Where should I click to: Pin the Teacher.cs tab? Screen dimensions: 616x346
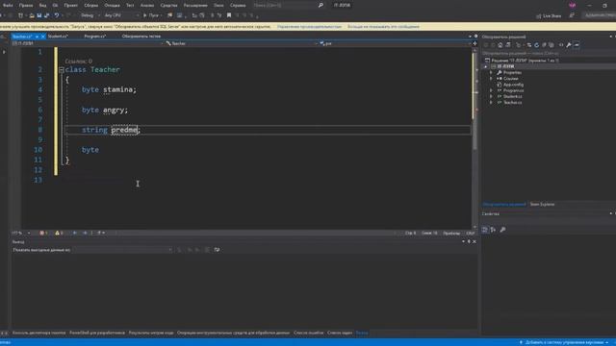tap(37, 37)
